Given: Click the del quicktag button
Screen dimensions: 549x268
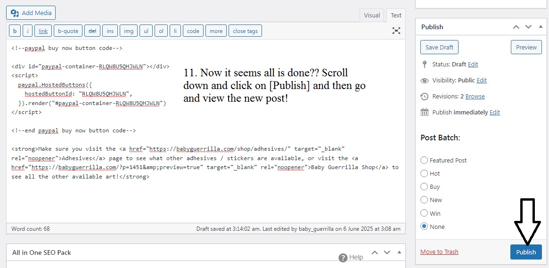Looking at the screenshot, I should pyautogui.click(x=92, y=31).
